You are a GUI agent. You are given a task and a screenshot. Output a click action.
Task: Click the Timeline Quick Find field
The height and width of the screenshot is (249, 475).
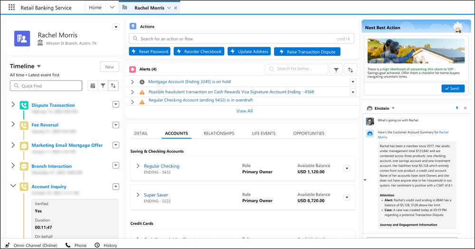[x=46, y=86]
